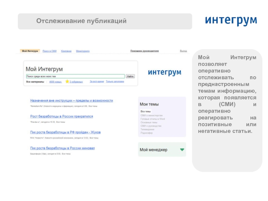The image size is (268, 201).
Task: Click the Выход logout link
Action: [x=183, y=51]
